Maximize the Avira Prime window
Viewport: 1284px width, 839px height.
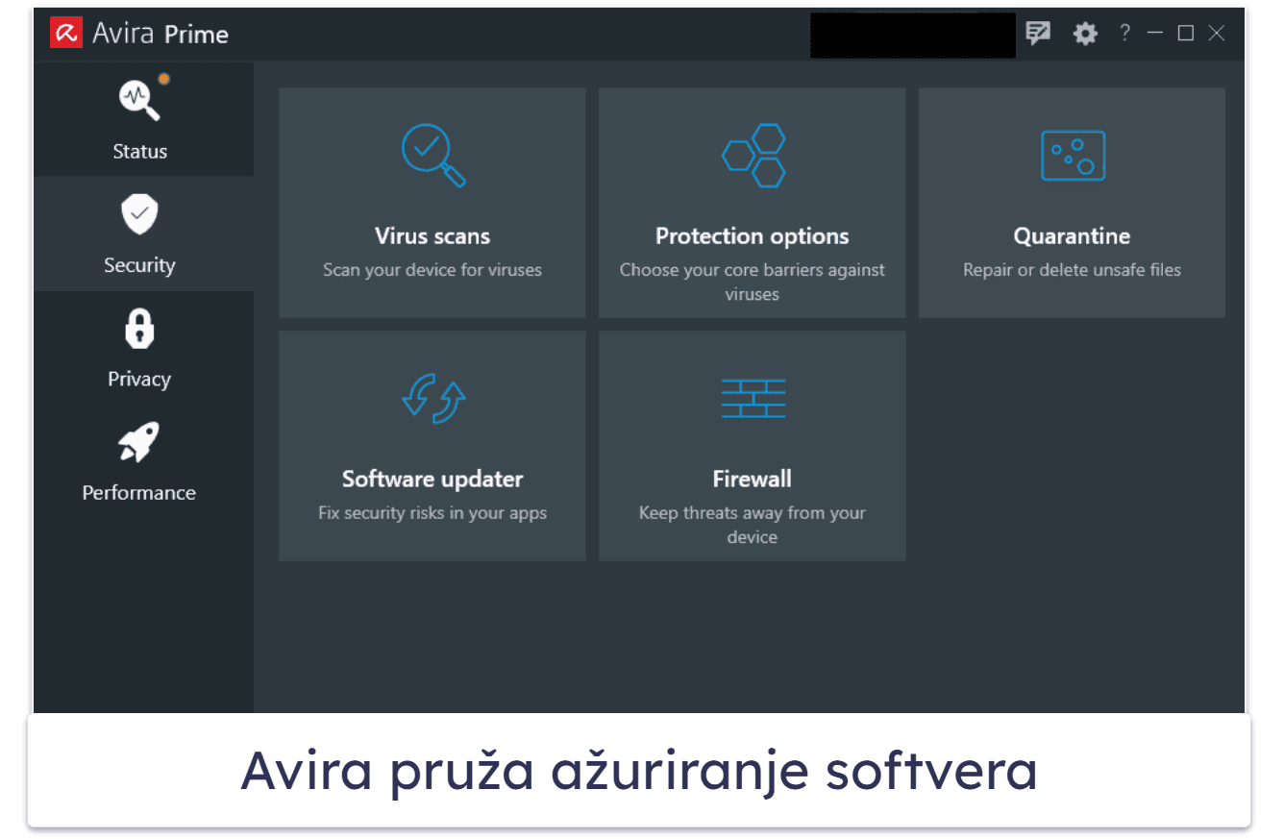click(x=1186, y=34)
